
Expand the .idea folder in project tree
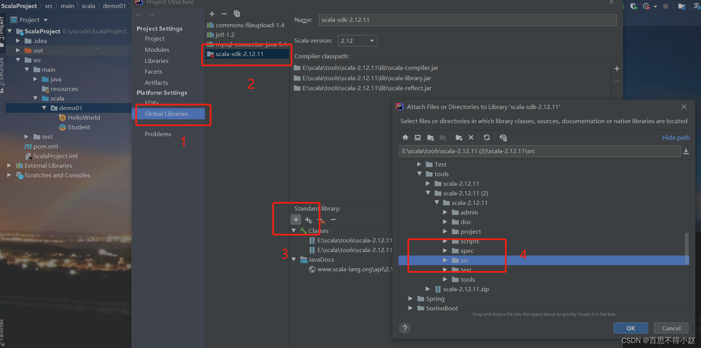pos(18,41)
